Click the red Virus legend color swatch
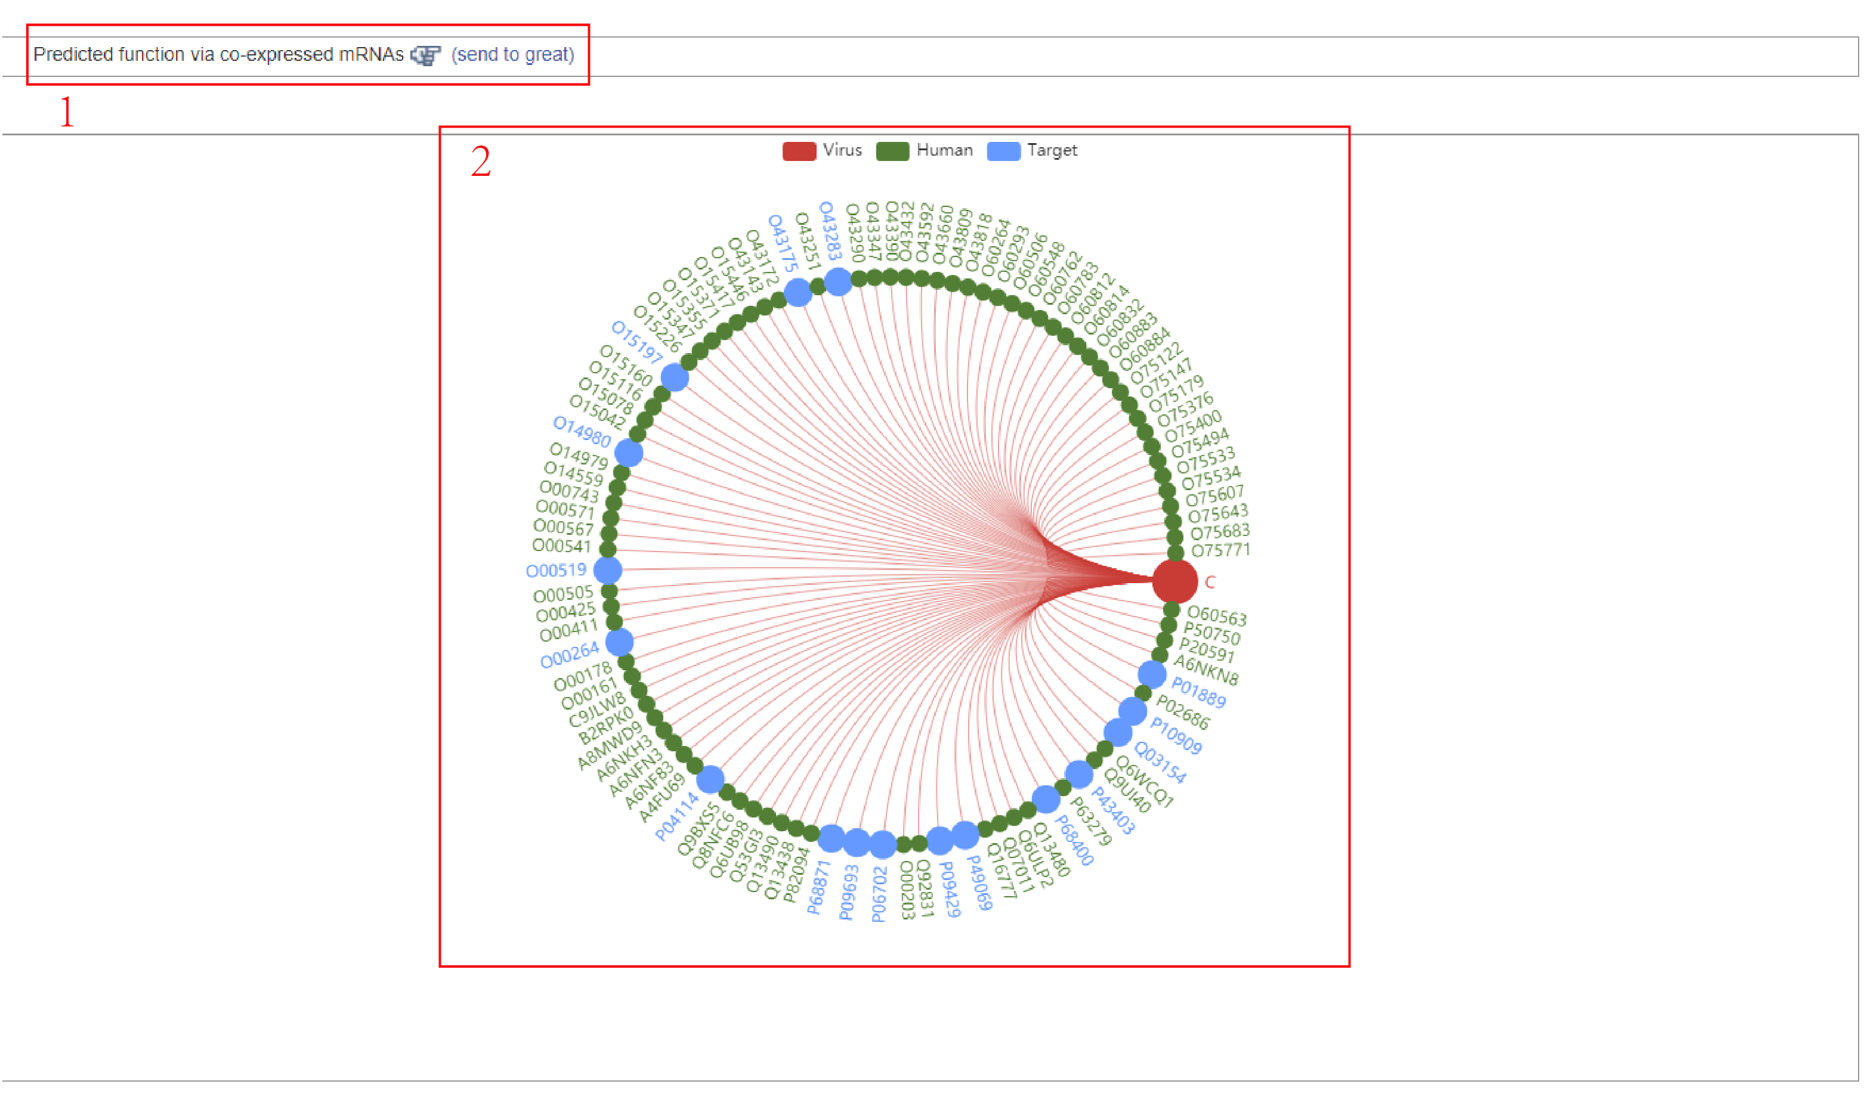The image size is (1864, 1118). (799, 151)
